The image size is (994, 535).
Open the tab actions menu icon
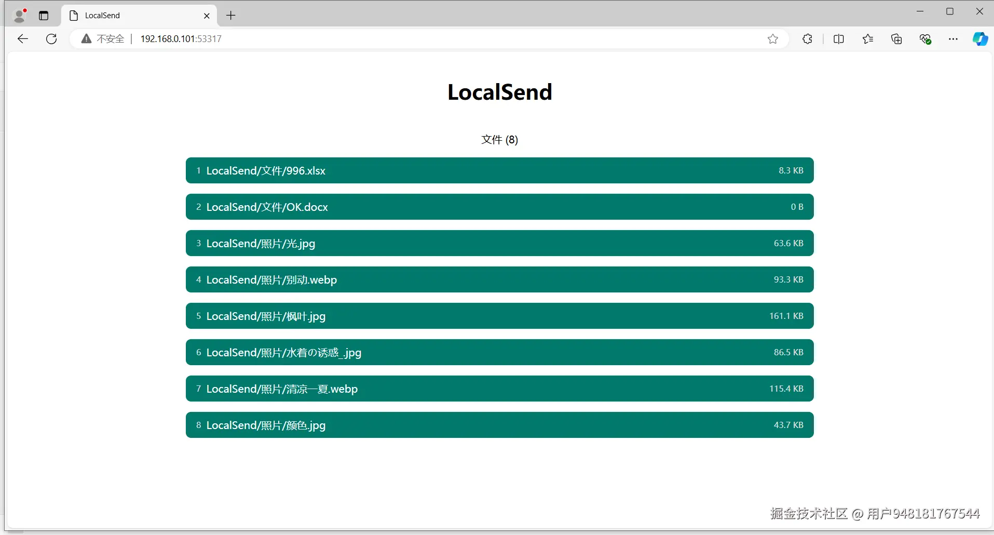click(44, 16)
